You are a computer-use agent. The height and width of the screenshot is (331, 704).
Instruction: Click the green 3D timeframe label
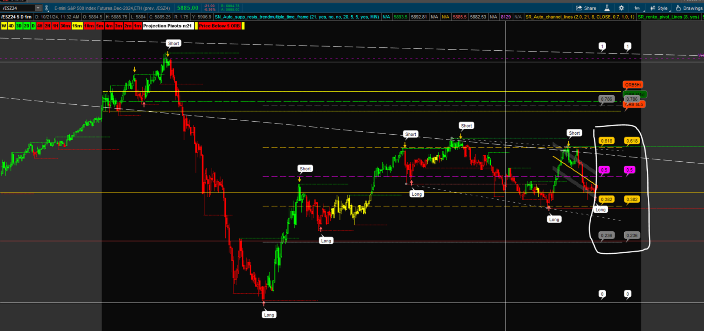click(x=19, y=26)
